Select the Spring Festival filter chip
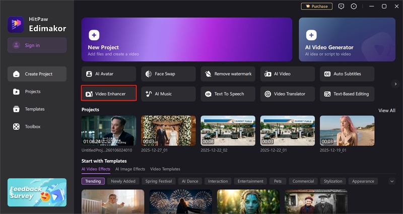This screenshot has width=403, height=214. [x=159, y=181]
